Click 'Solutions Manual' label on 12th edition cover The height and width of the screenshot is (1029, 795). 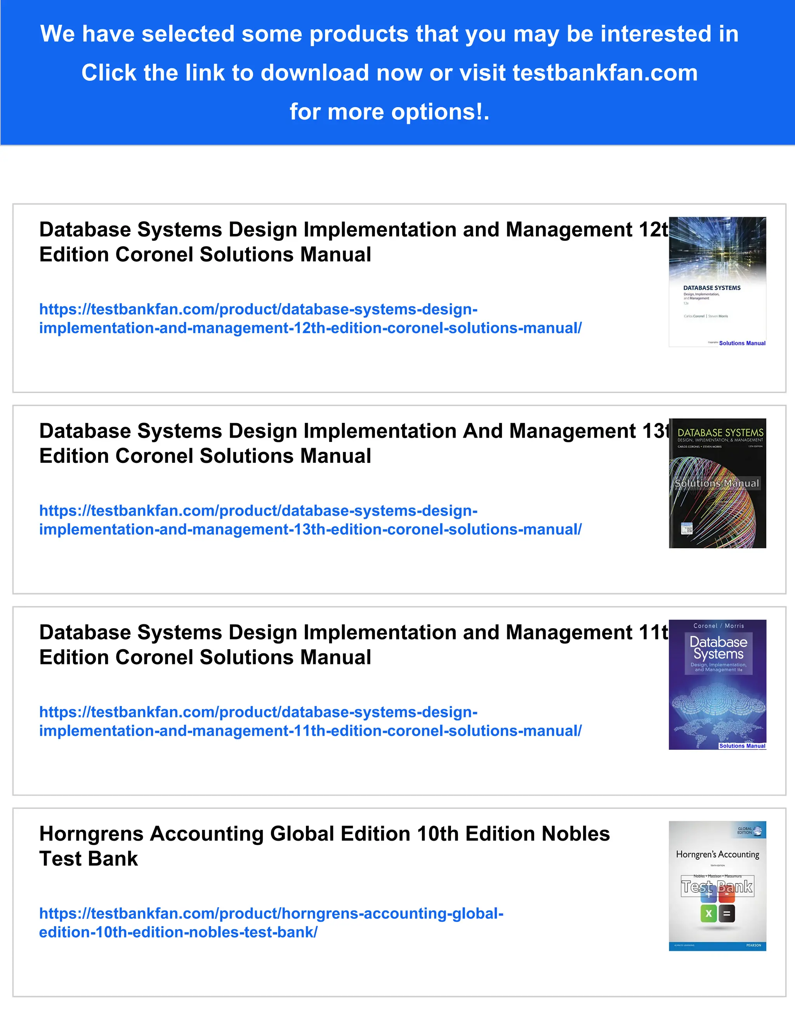[x=742, y=344]
